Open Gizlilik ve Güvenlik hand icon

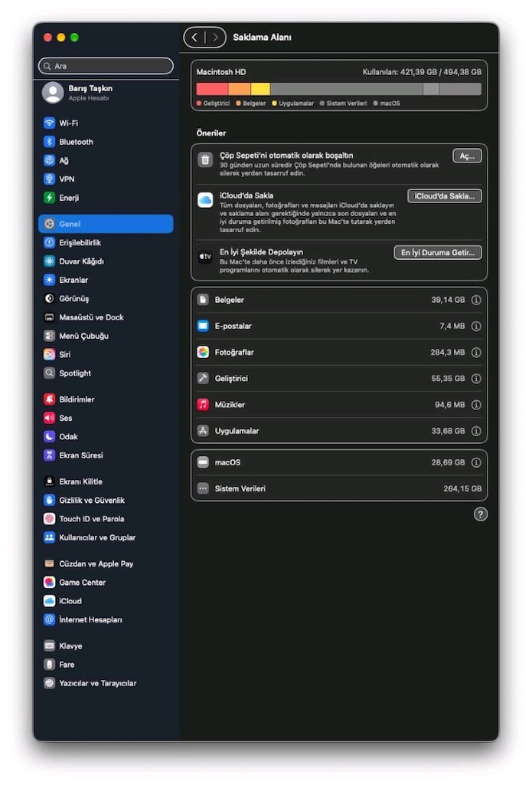49,500
